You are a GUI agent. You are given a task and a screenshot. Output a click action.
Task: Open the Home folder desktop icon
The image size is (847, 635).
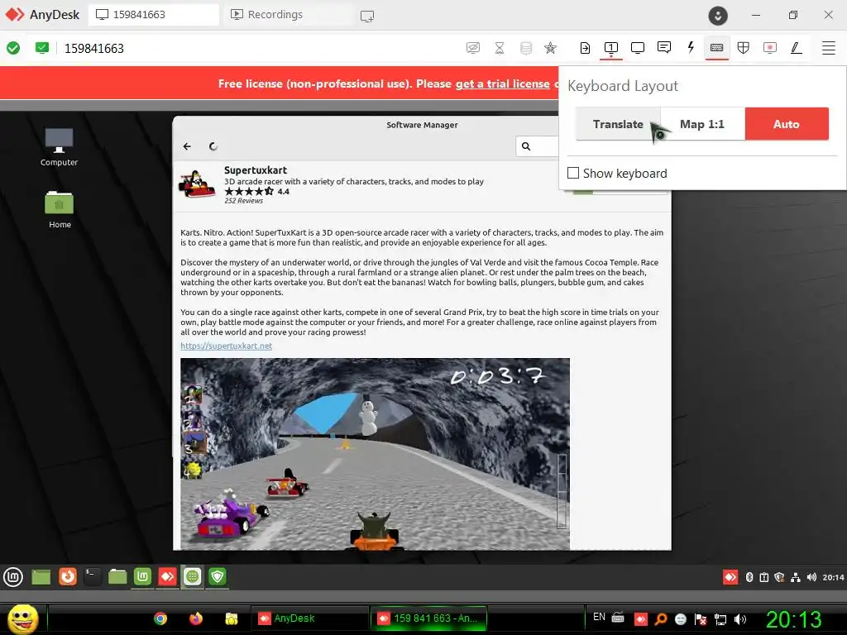tap(60, 209)
